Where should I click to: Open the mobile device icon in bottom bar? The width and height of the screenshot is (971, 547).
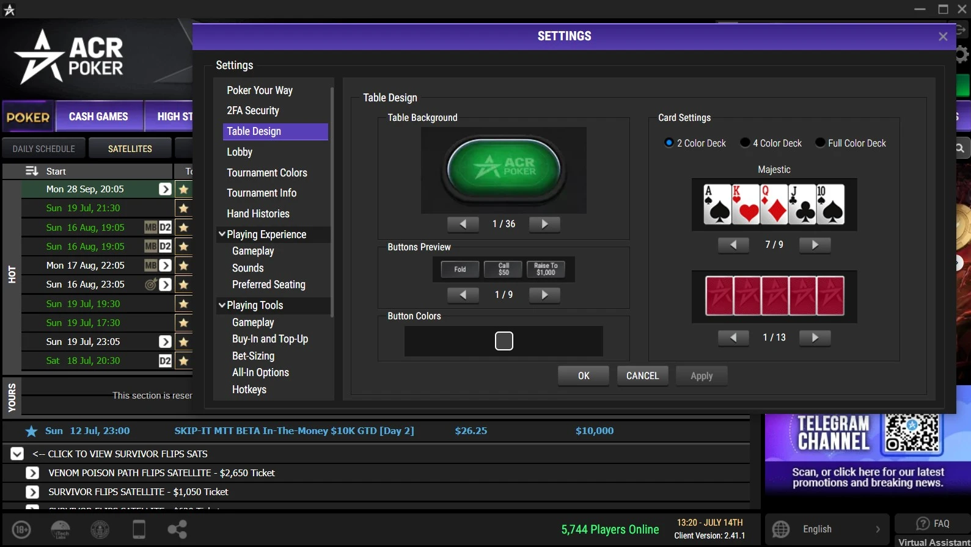(139, 529)
